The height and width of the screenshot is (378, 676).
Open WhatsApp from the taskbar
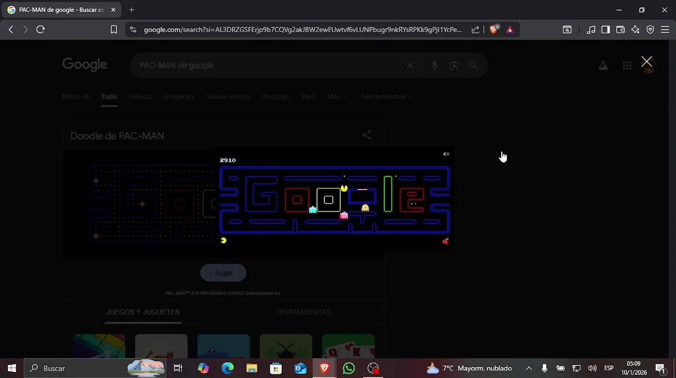(x=348, y=368)
